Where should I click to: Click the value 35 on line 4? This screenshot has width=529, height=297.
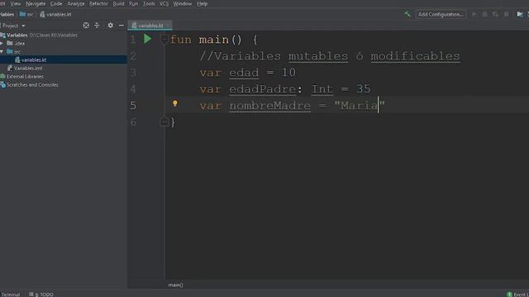[x=364, y=89]
